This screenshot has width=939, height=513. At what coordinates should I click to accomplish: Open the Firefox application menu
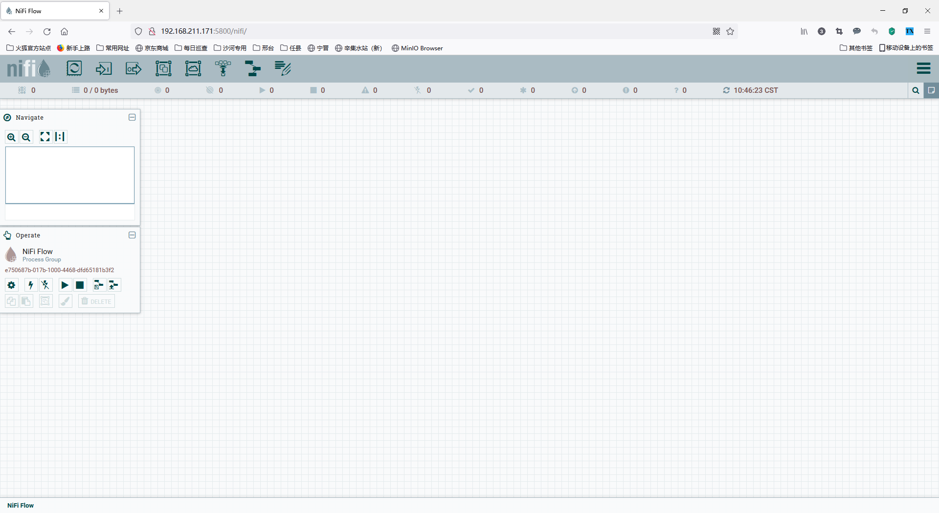pyautogui.click(x=927, y=31)
